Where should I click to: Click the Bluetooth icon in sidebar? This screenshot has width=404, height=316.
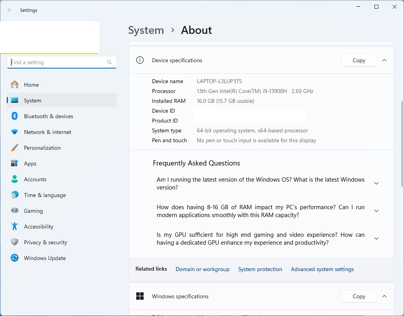pos(15,116)
